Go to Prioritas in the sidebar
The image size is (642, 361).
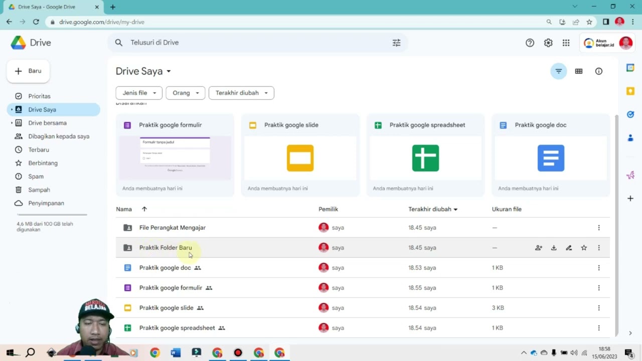click(53, 96)
